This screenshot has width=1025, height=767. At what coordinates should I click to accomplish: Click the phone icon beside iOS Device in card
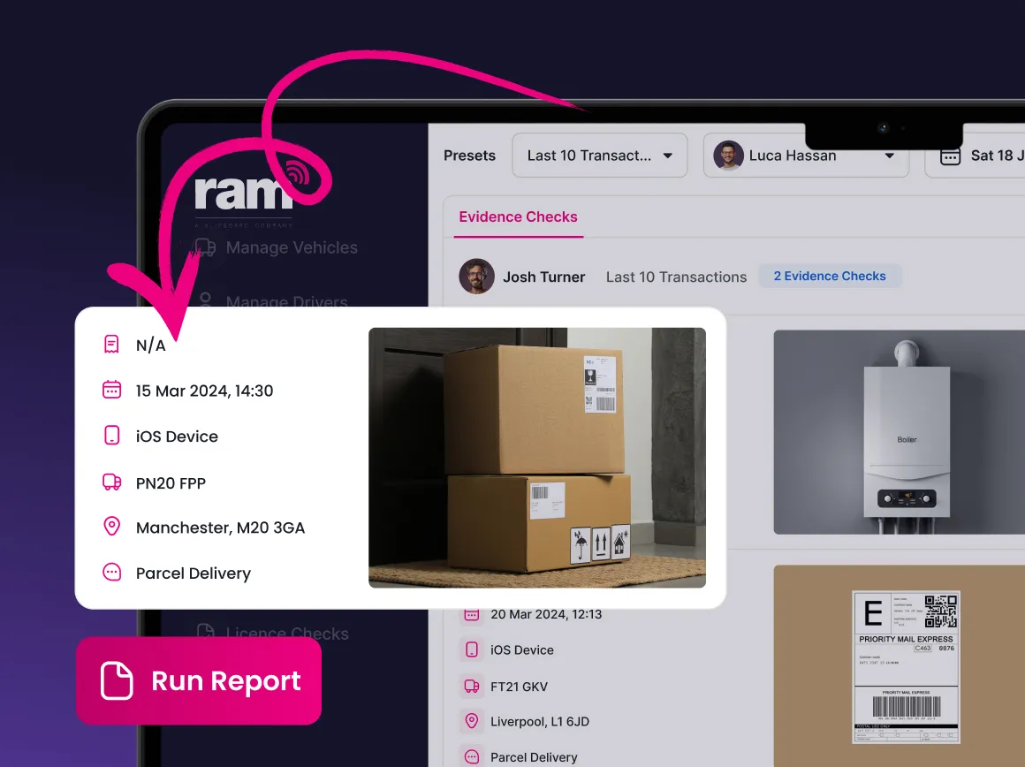coord(112,436)
